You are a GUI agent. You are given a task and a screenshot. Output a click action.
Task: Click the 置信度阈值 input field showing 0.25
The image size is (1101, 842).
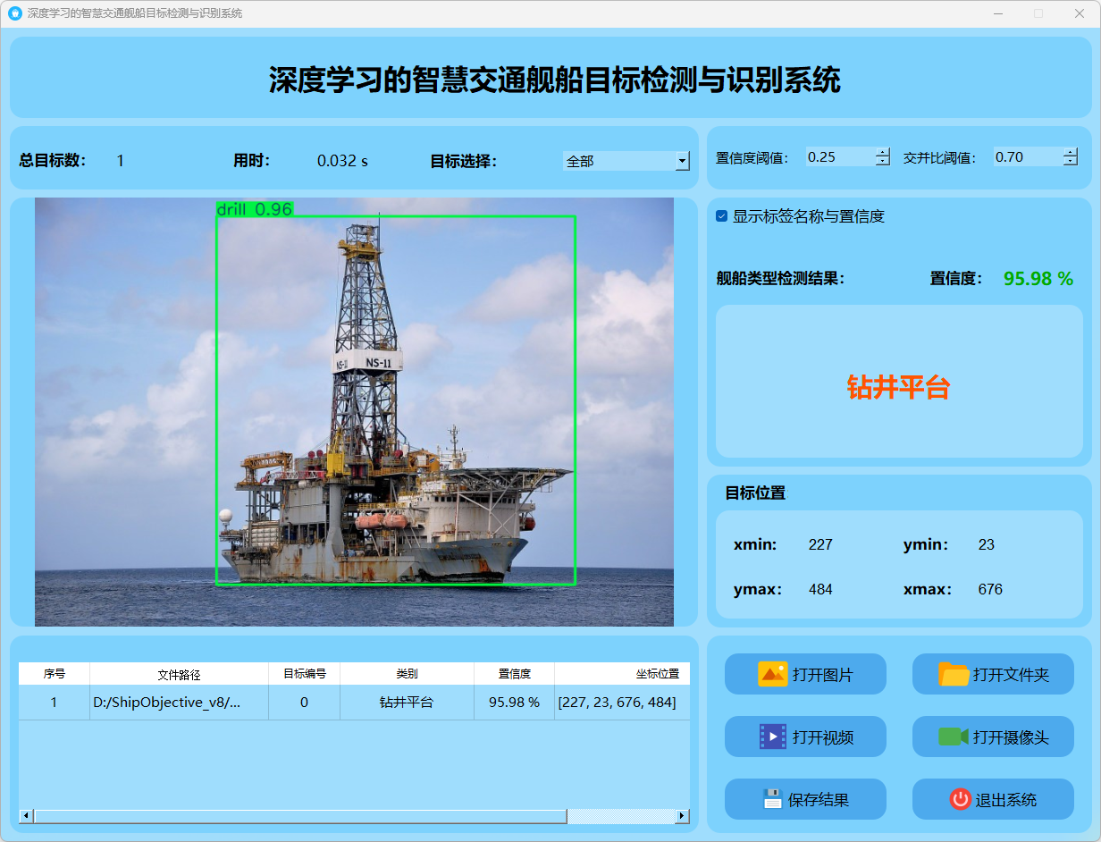click(838, 157)
